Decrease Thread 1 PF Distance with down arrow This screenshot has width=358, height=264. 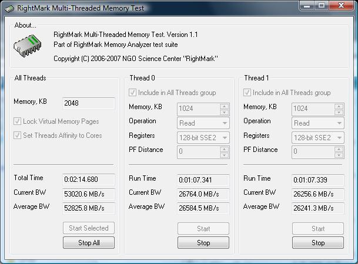pos(339,155)
